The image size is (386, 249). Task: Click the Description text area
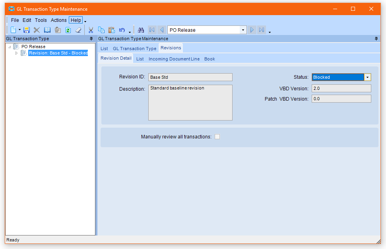coord(190,102)
